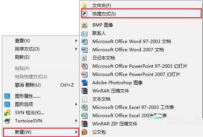Click the Adobe Photoshop PS icon
The height and width of the screenshot is (137, 203).
(84, 83)
